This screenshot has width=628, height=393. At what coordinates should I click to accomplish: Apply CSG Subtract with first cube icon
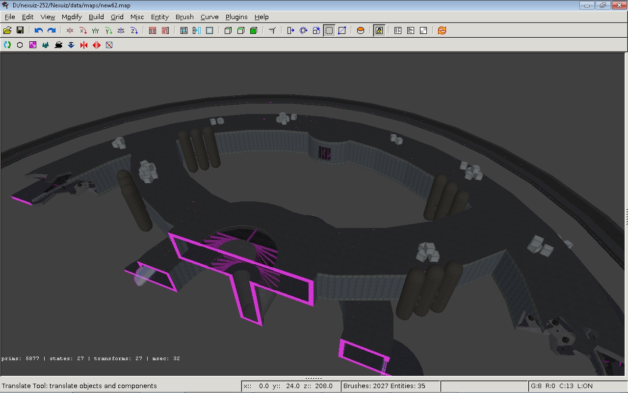pyautogui.click(x=228, y=30)
